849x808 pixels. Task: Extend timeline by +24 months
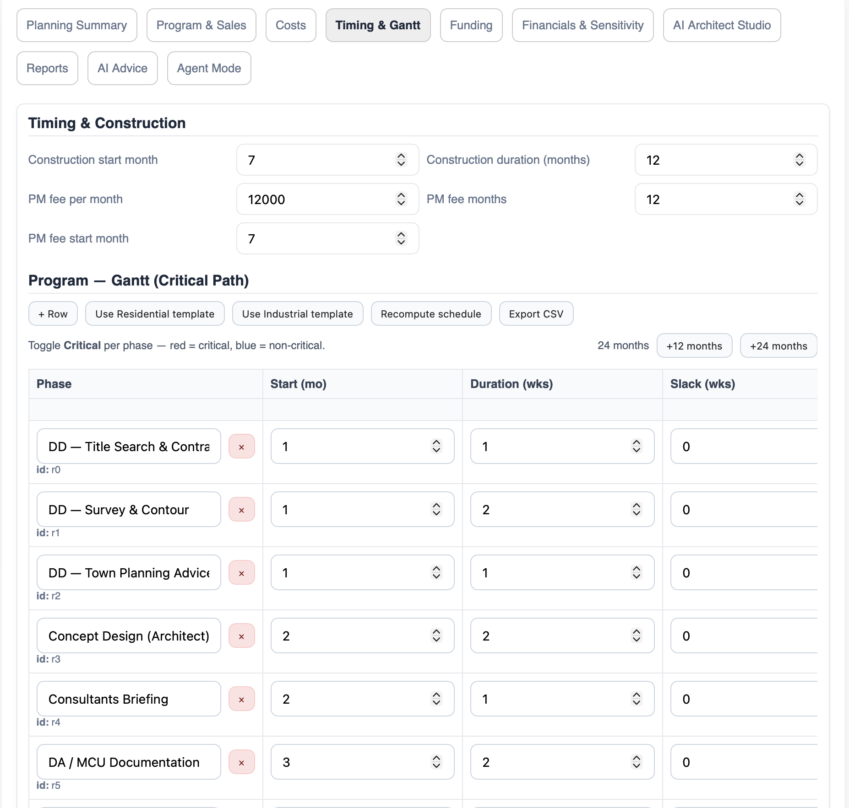coord(779,346)
